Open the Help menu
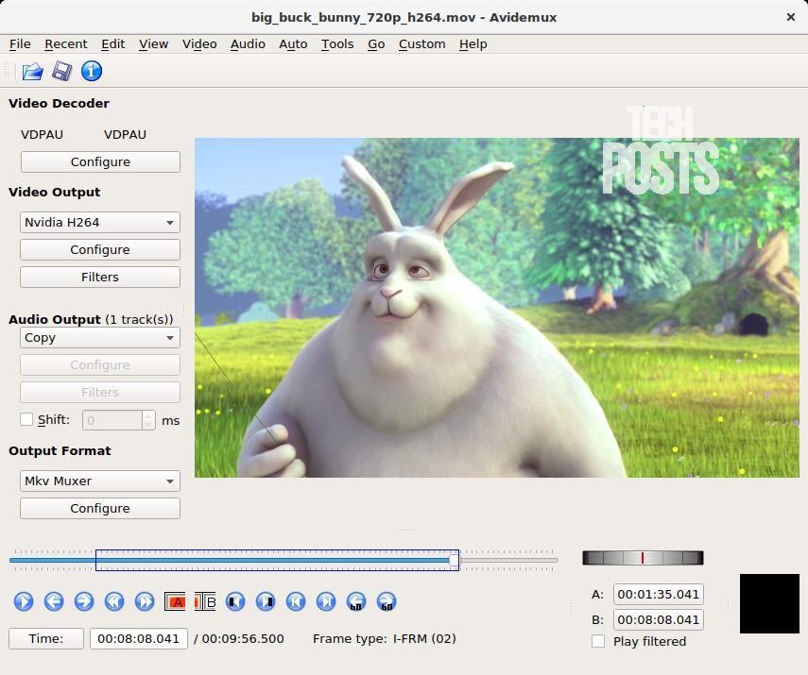 point(473,44)
